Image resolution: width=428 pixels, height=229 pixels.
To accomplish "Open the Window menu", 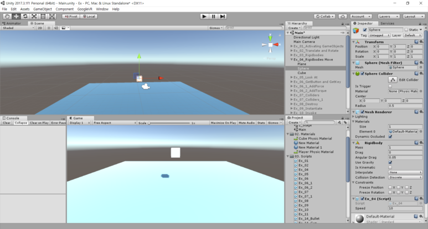I will [102, 9].
